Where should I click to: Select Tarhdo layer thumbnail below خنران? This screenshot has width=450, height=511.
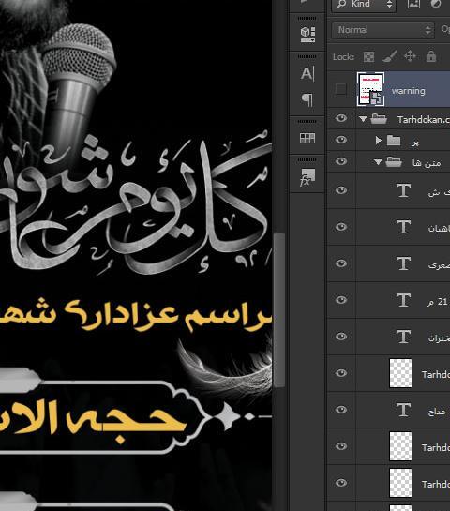[400, 373]
